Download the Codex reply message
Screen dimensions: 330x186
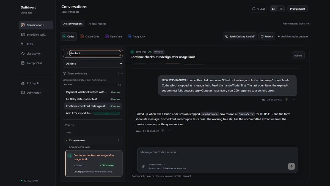[170, 131]
